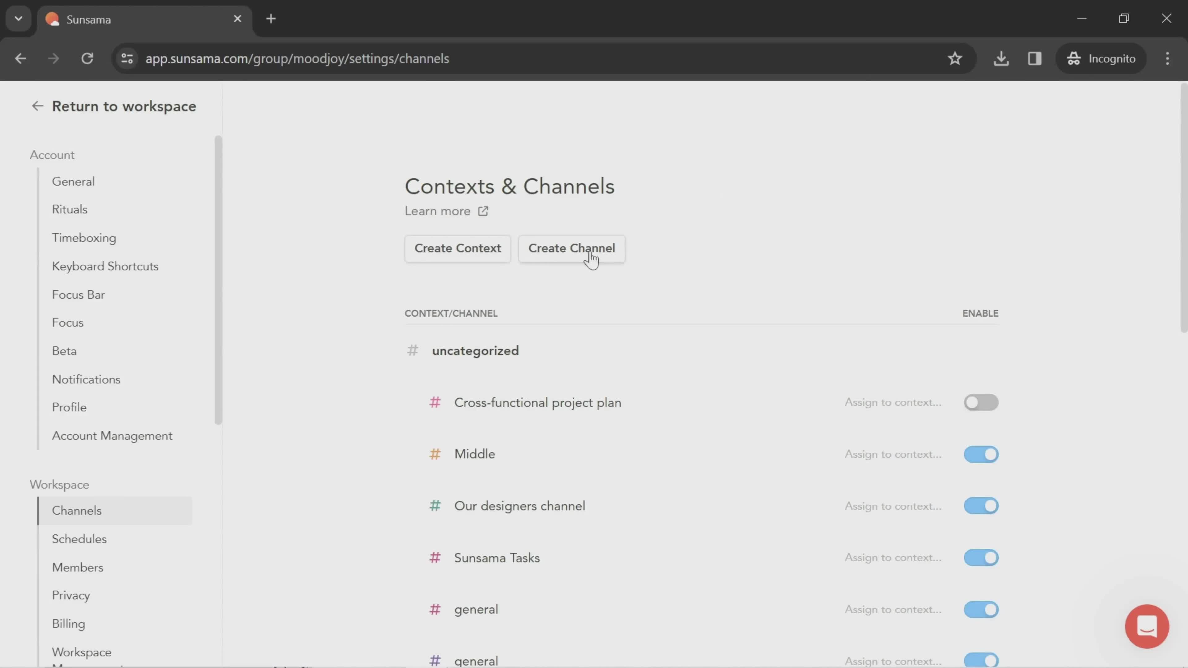Open Billing settings
The height and width of the screenshot is (668, 1188).
click(x=68, y=624)
